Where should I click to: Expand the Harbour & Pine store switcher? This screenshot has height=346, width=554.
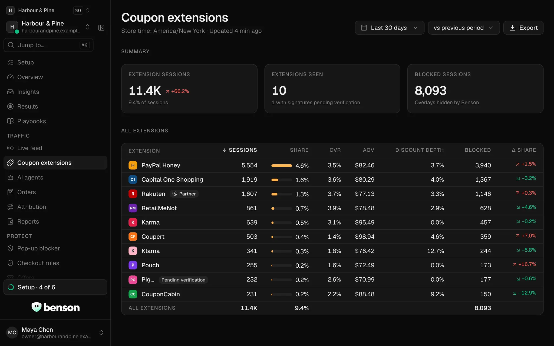87,27
